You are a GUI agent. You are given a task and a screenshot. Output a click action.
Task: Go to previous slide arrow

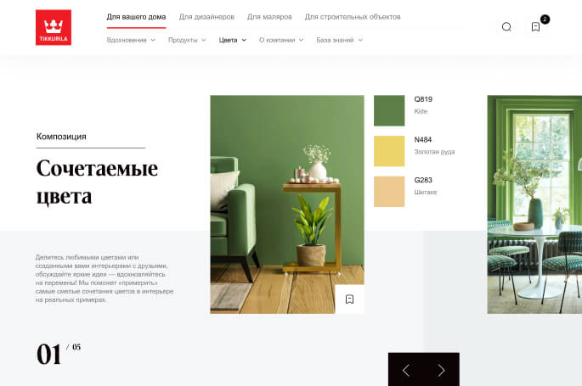pyautogui.click(x=405, y=370)
